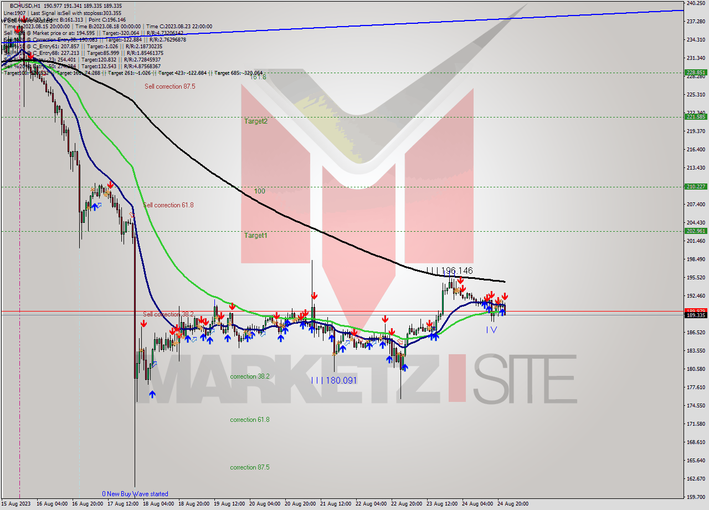
Task: Click the 'I V' wave label
Action: coord(491,330)
